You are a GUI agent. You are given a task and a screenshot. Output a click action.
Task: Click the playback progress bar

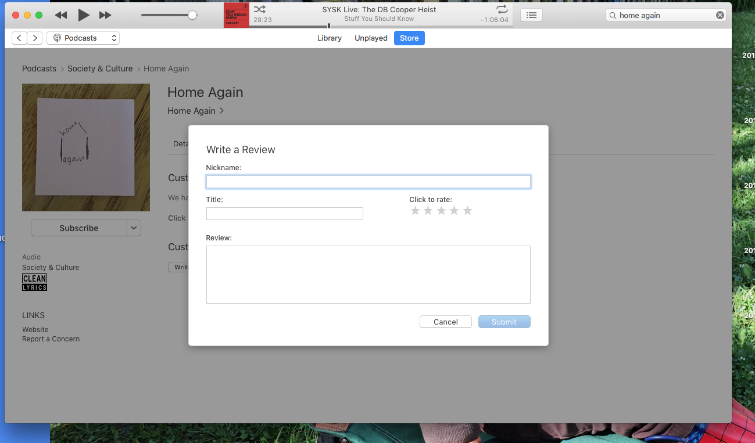[381, 26]
